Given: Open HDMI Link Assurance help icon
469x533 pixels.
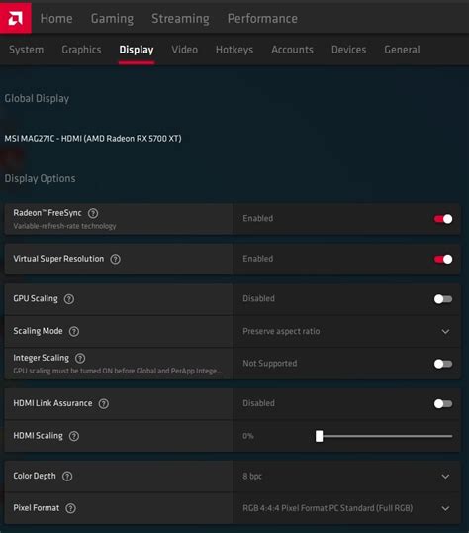Looking at the screenshot, I should 104,403.
